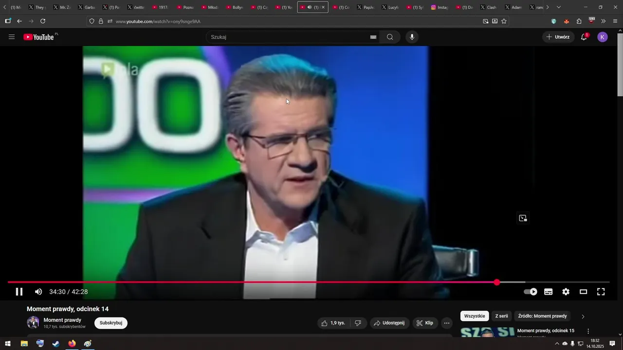Open the fox extension icon
This screenshot has height=350, width=623.
(566, 21)
